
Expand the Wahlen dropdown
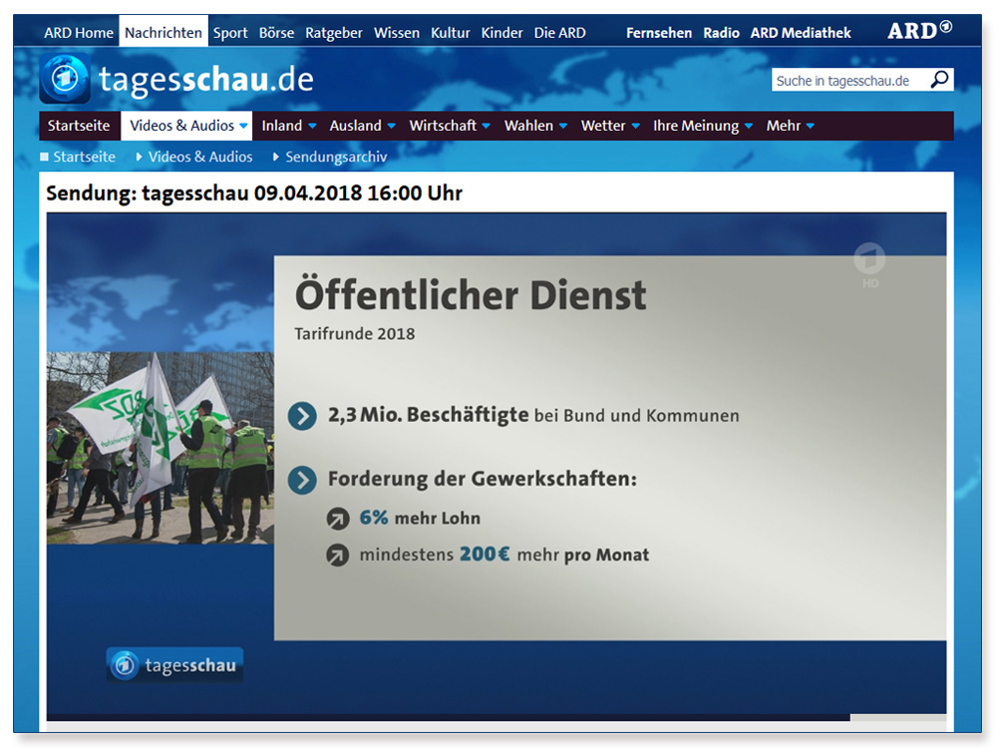tap(562, 126)
